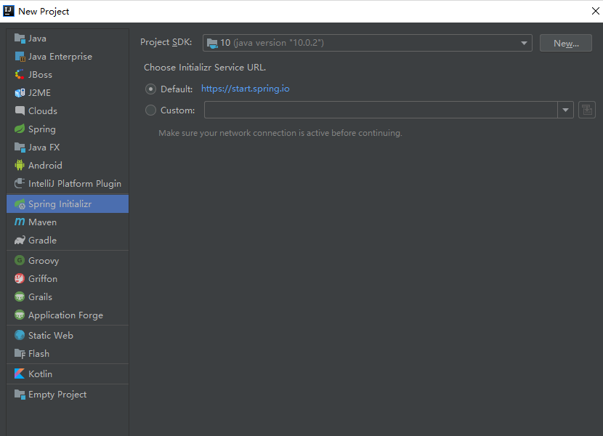Click the IntelliJ IDEA logo in title bar
This screenshot has height=436, width=603.
[9, 11]
